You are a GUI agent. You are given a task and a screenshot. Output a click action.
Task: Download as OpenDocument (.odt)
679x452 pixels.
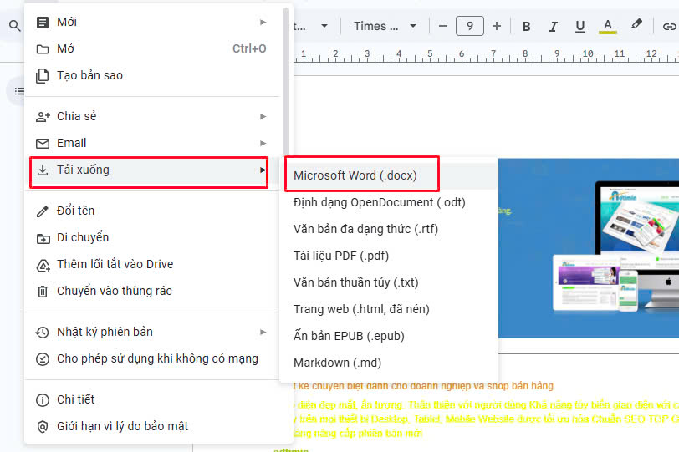coord(389,203)
